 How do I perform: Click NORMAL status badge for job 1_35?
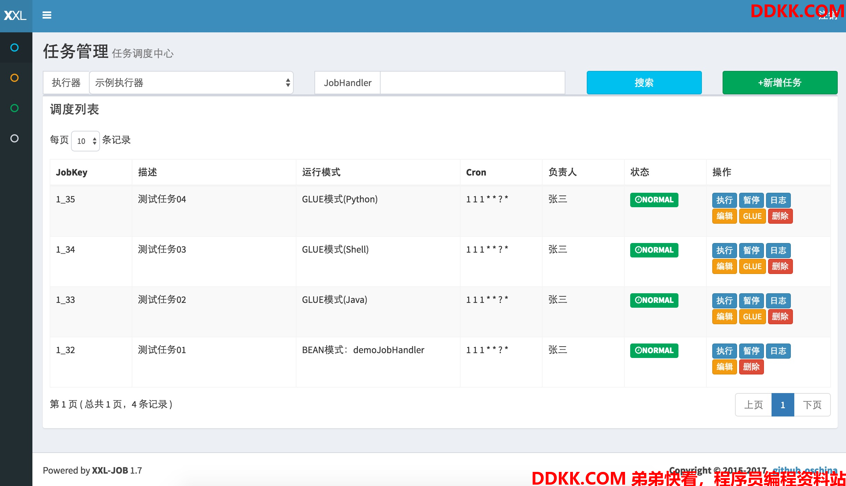point(654,200)
